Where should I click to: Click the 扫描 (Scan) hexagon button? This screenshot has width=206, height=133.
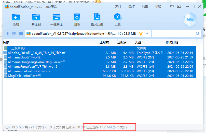(190, 19)
